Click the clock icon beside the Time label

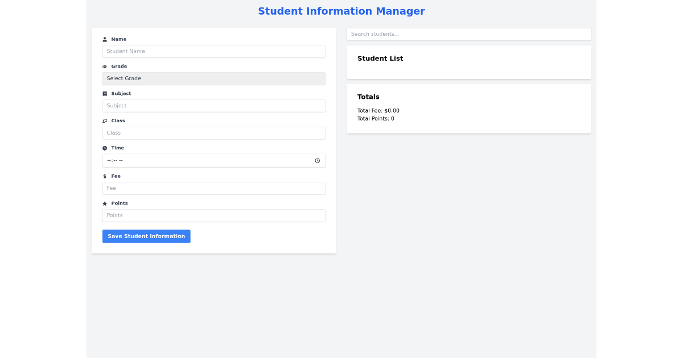click(105, 148)
